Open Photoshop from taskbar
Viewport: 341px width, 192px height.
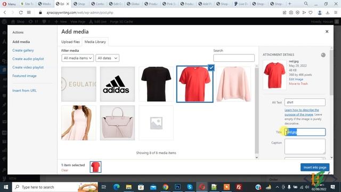pyautogui.click(x=177, y=187)
